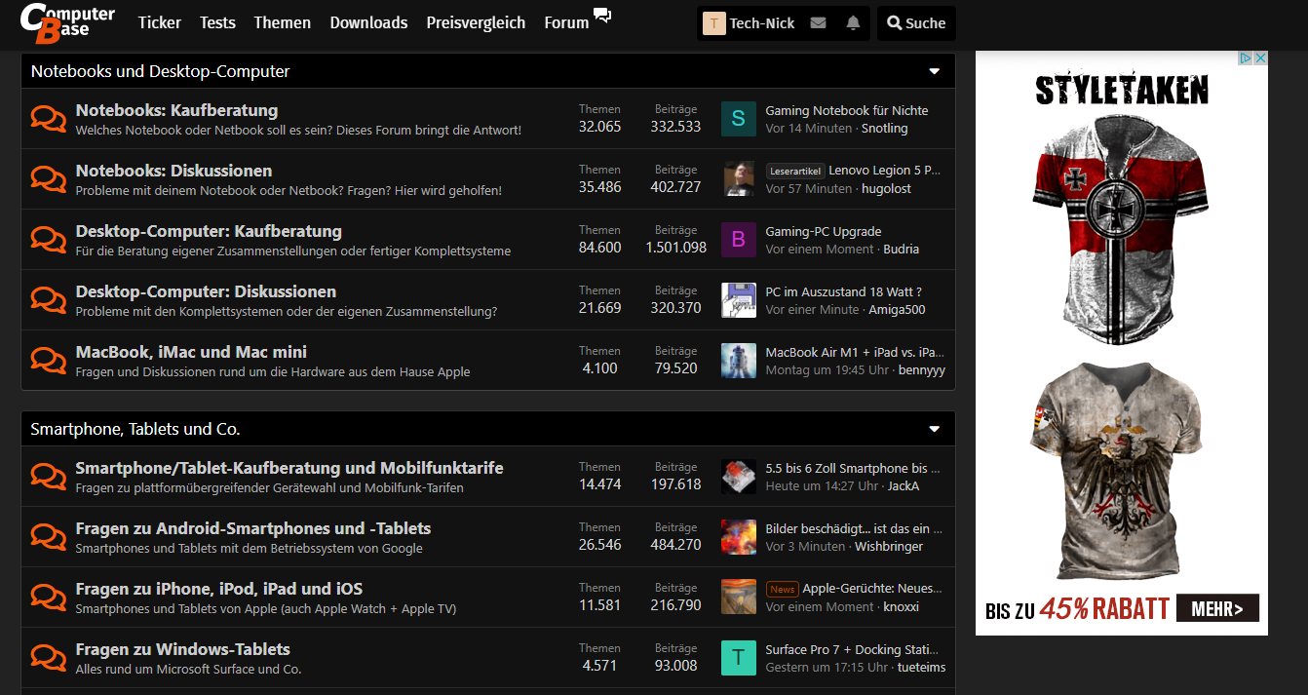1308x695 pixels.
Task: Click the red Iron Cross t-shirt ad image
Action: (1121, 229)
